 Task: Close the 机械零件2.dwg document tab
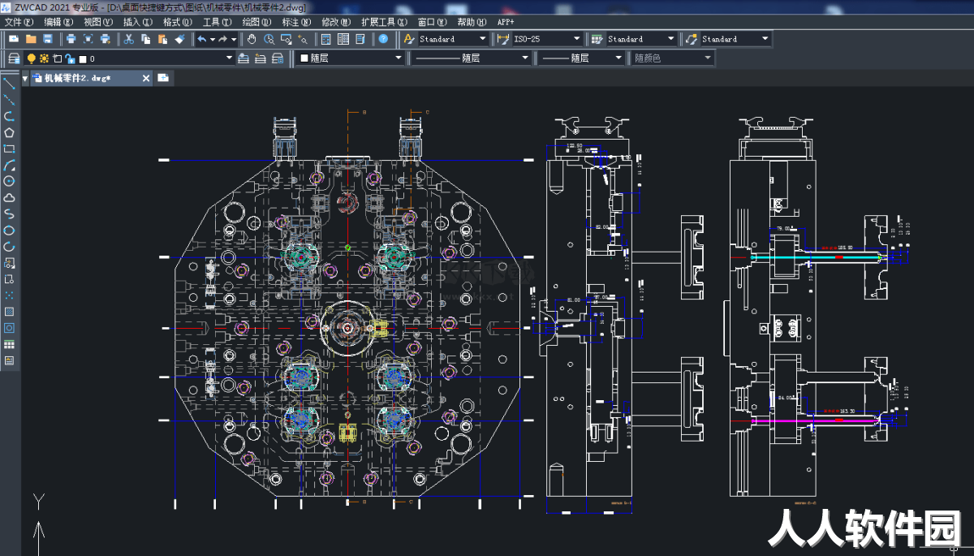(147, 78)
